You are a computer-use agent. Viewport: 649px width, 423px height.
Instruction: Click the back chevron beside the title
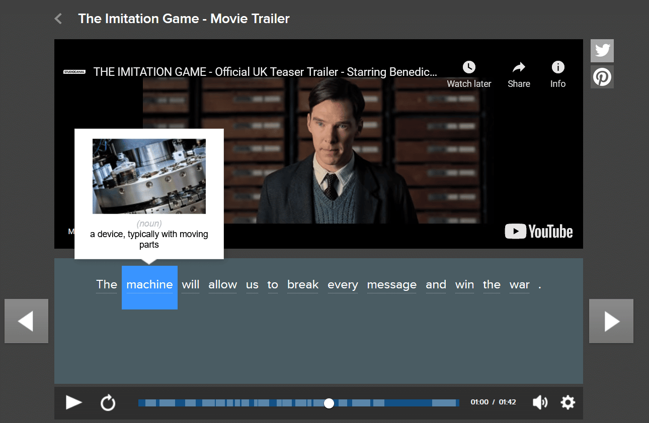[x=58, y=19]
